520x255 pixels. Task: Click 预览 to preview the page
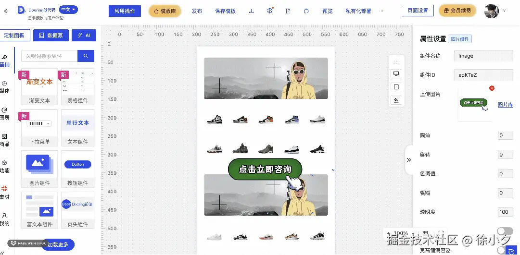point(327,11)
